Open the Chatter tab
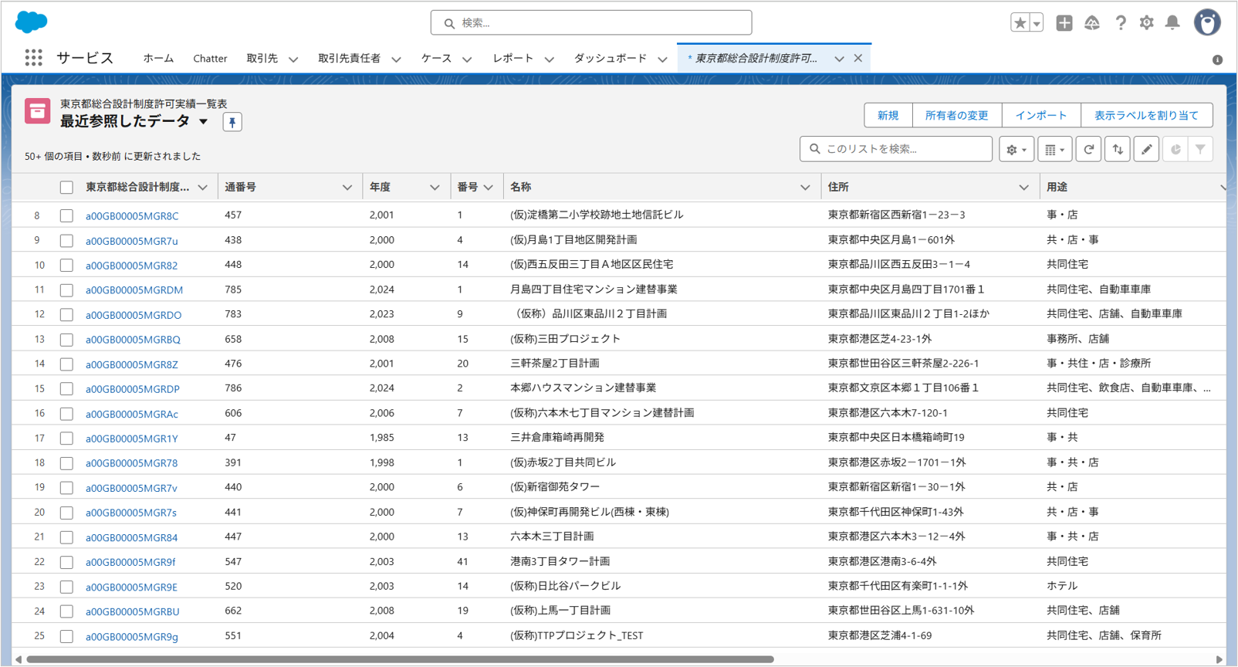The height and width of the screenshot is (667, 1238). [210, 59]
